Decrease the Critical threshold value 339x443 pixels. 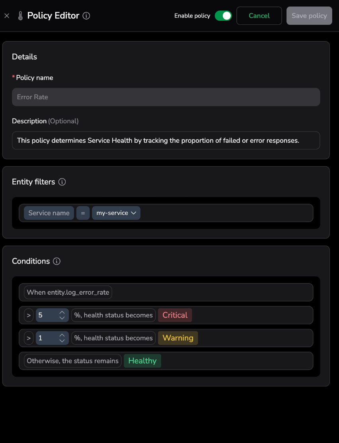pos(62,318)
